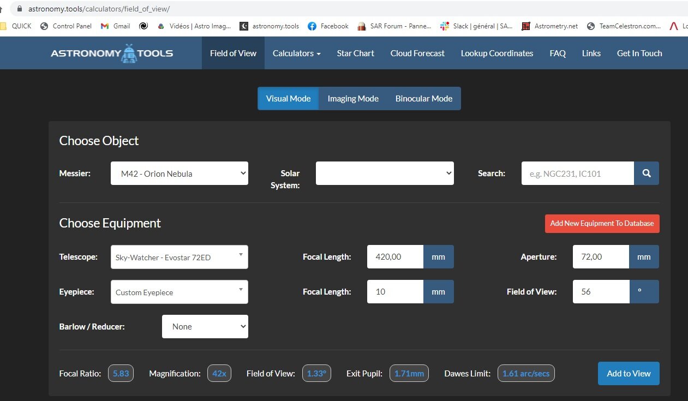
Task: Open the TeamCelestron.com bookmark
Action: click(624, 26)
